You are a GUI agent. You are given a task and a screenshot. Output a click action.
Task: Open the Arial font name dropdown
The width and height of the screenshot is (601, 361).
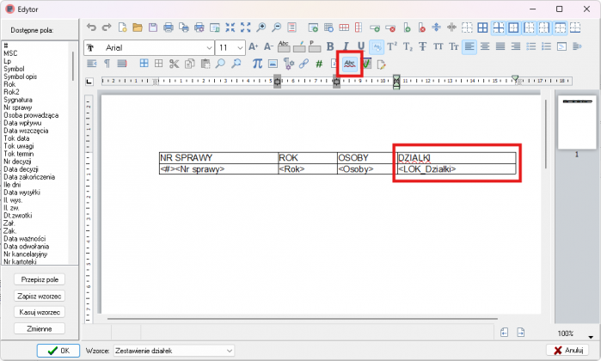coord(208,46)
